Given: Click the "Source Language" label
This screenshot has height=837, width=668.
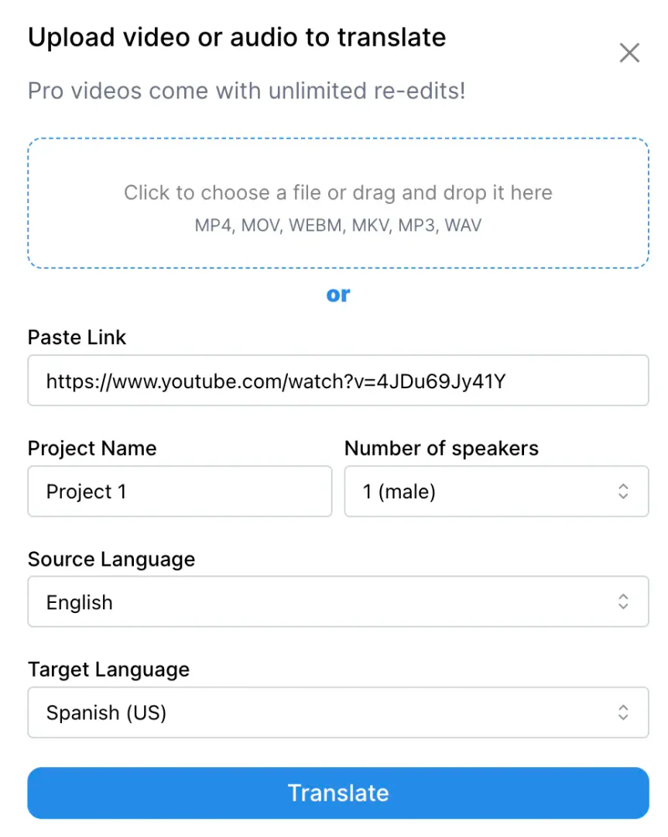Looking at the screenshot, I should pyautogui.click(x=111, y=559).
